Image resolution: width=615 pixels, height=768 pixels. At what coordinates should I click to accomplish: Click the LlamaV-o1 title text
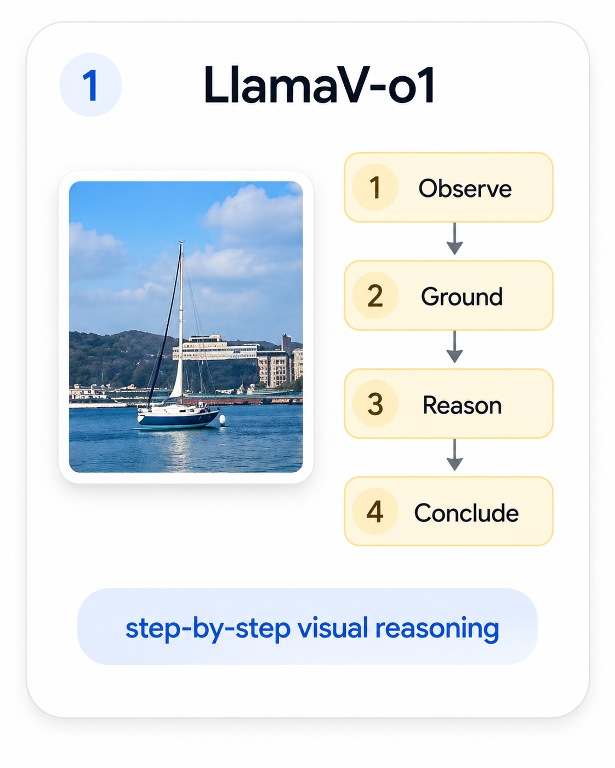(x=319, y=85)
